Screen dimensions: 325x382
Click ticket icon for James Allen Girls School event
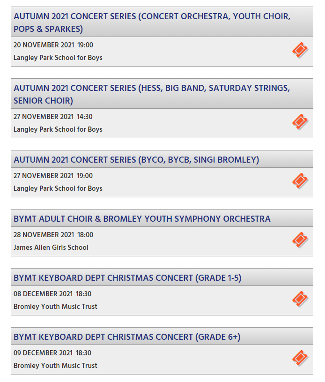[x=300, y=240]
